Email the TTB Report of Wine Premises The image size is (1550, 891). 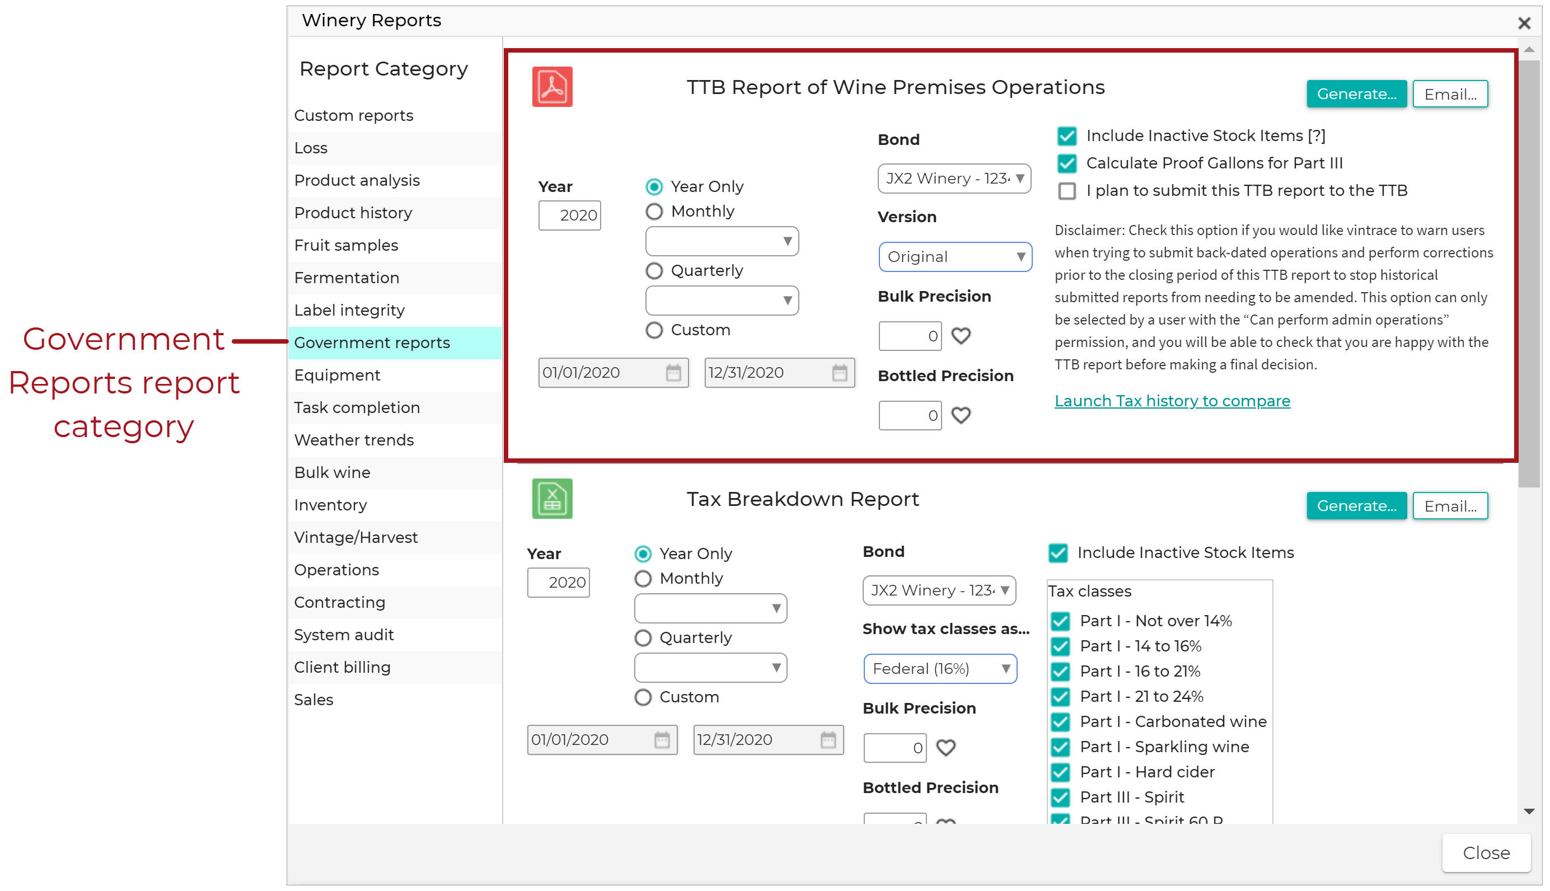tap(1450, 94)
